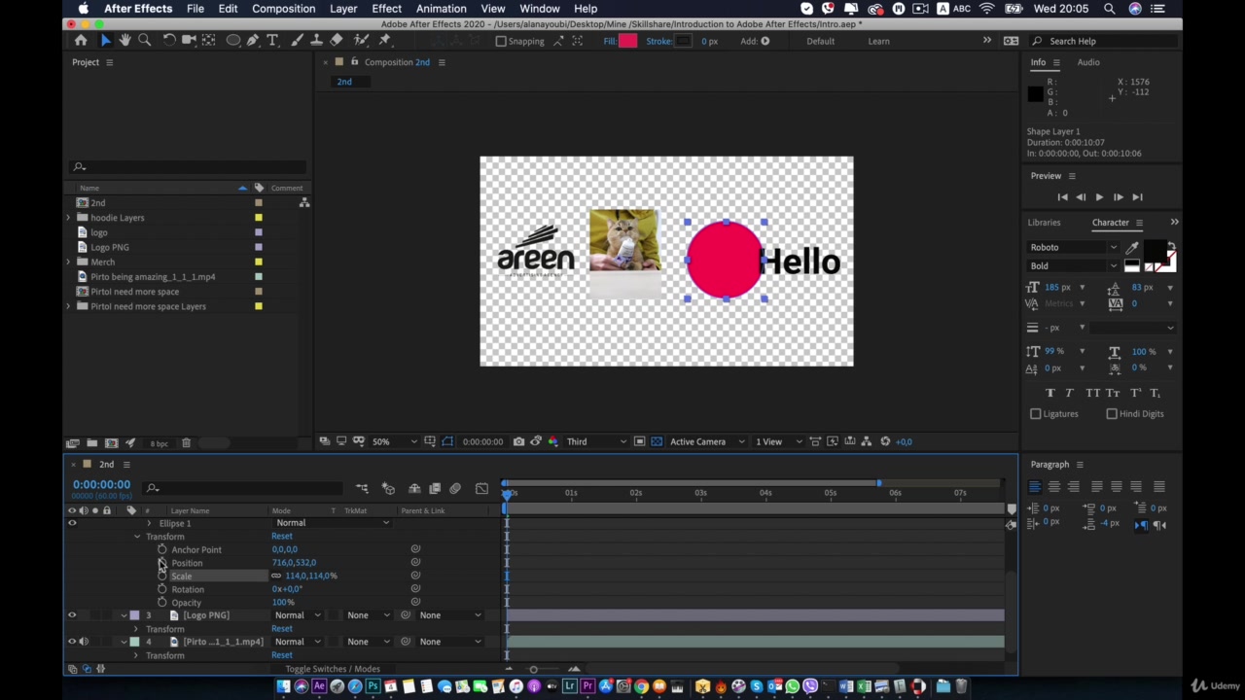Open the red Fill color swatch
Image resolution: width=1245 pixels, height=700 pixels.
627,41
